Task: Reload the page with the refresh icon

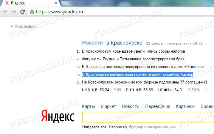Action: (x=23, y=12)
